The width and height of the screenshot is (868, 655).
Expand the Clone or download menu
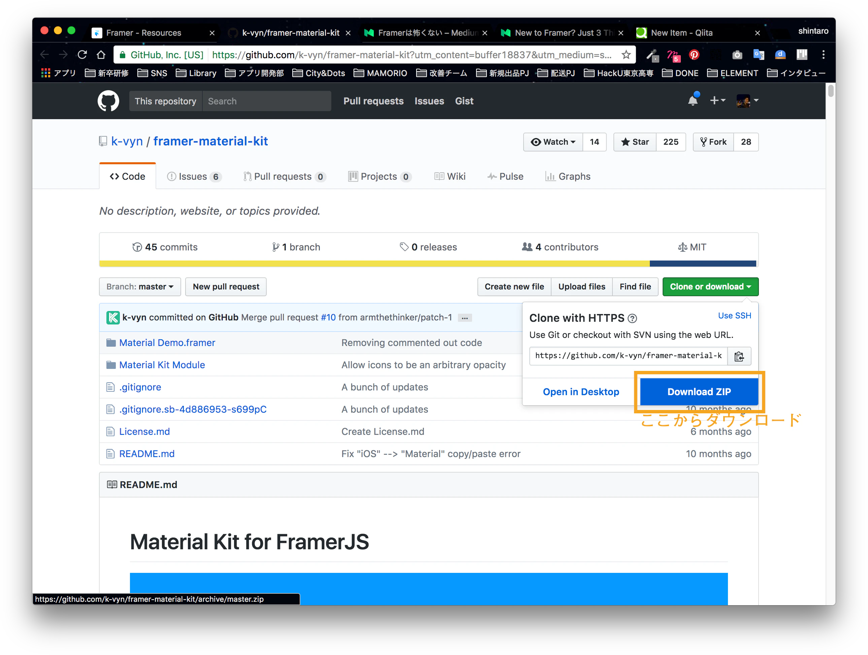[710, 287]
